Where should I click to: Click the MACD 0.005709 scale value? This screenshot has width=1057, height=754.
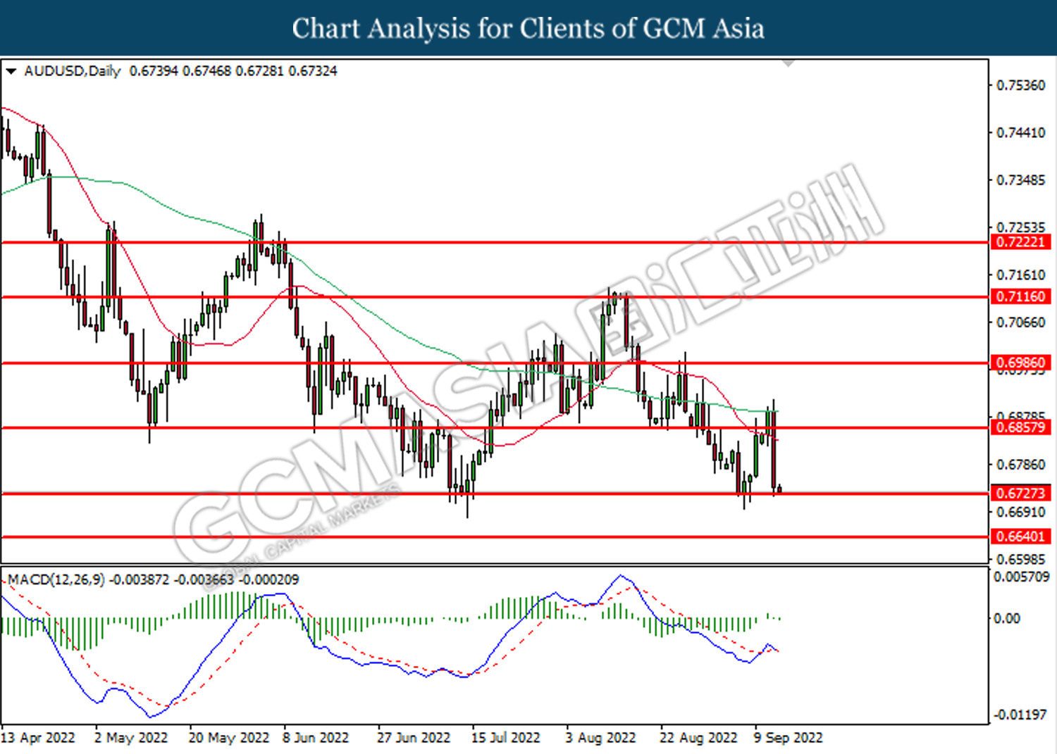[x=1021, y=577]
